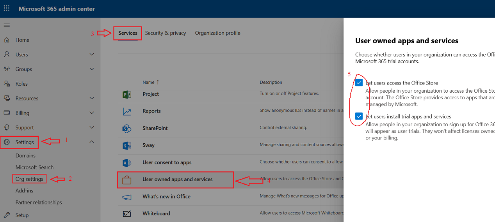Click the What's new megaphone icon

pos(126,197)
